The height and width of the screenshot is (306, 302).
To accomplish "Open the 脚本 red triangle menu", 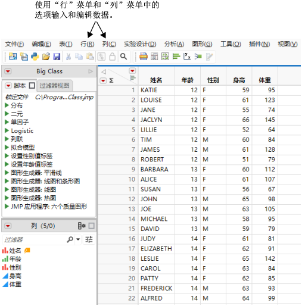I will tap(8, 86).
